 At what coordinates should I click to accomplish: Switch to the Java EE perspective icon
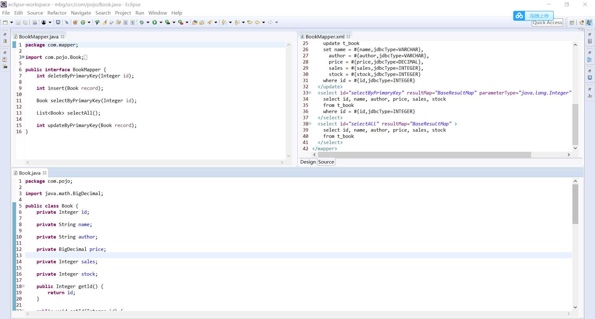point(582,23)
